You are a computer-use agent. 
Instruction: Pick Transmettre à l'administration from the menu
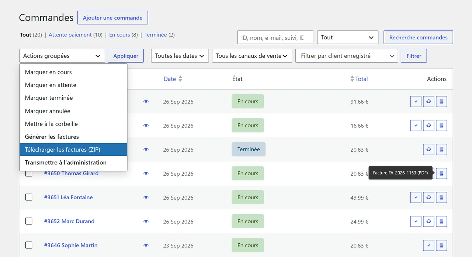[73, 162]
